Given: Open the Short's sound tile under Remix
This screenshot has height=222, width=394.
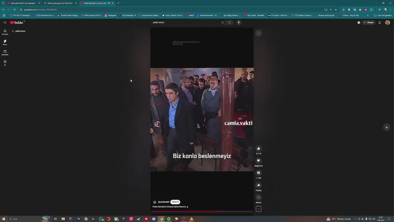Looking at the screenshot, I should [259, 209].
